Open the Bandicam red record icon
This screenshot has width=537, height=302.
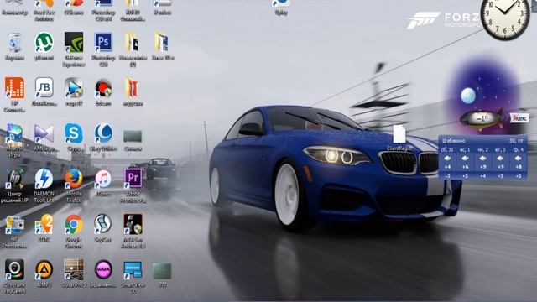tap(103, 88)
